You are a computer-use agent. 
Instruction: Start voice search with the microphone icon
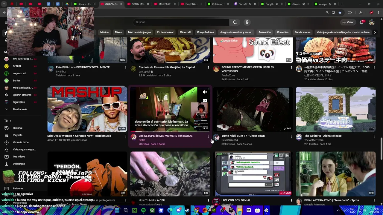[247, 22]
